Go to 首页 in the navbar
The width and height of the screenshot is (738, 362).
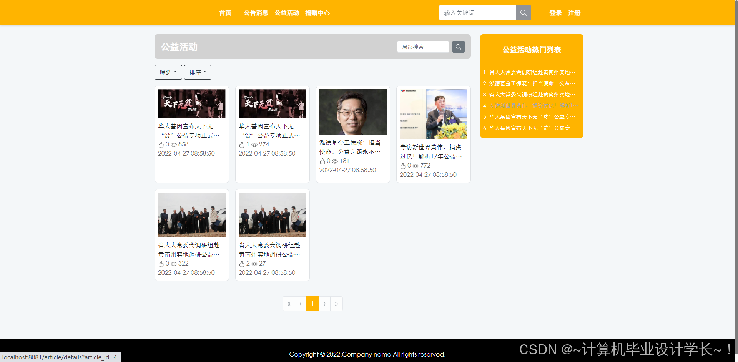[x=225, y=13]
